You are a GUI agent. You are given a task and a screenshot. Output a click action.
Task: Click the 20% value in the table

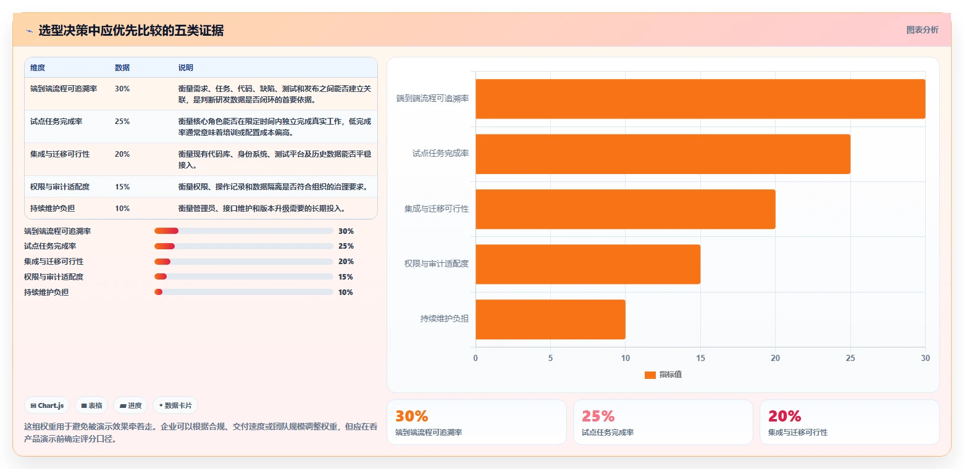(x=122, y=154)
